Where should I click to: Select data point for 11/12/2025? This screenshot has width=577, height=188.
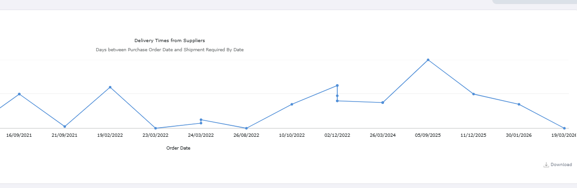(473, 94)
